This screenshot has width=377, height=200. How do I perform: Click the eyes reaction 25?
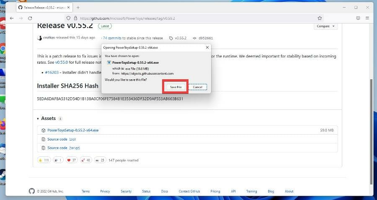[x=100, y=160]
